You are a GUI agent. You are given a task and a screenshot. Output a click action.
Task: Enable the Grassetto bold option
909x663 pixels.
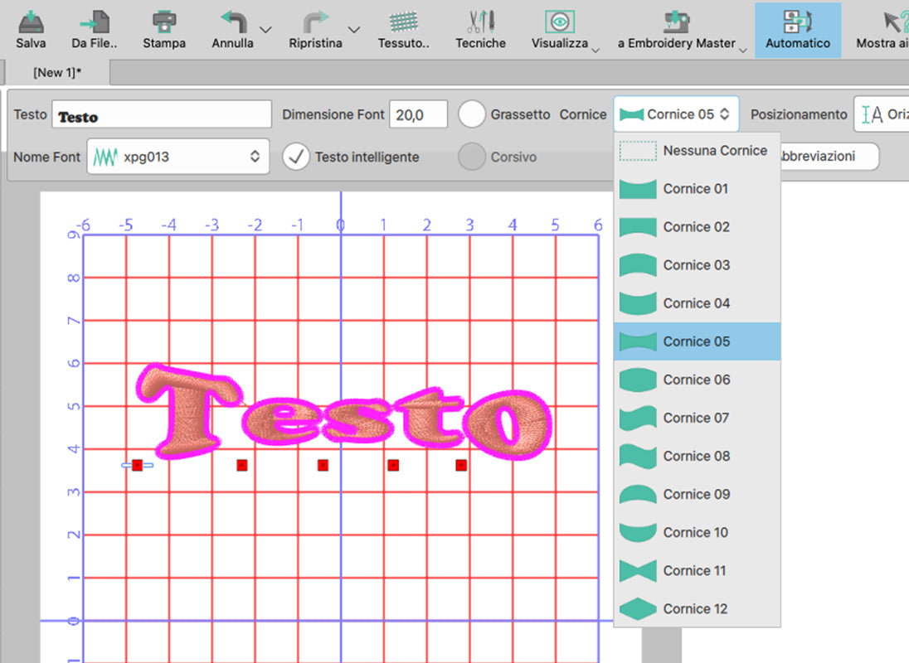(x=472, y=114)
